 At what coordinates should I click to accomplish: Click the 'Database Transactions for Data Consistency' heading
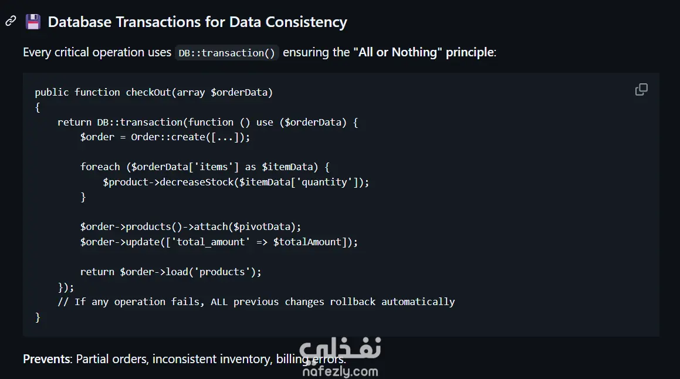(x=197, y=22)
